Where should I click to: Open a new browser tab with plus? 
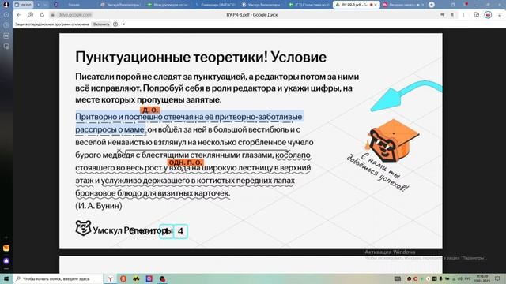coord(432,5)
